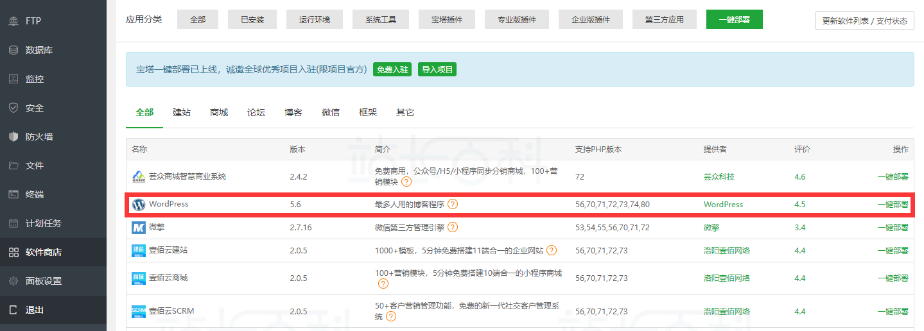Click the 导入项目 button

point(437,69)
